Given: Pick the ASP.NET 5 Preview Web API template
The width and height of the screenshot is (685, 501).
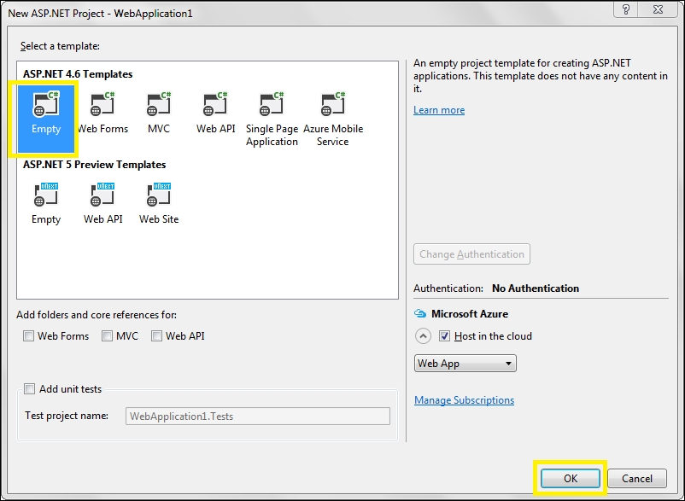Looking at the screenshot, I should (x=102, y=203).
